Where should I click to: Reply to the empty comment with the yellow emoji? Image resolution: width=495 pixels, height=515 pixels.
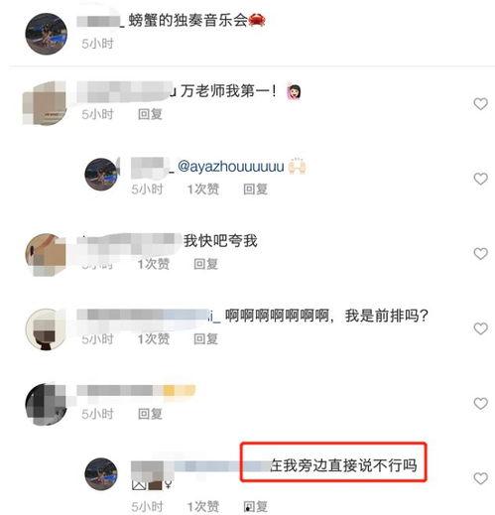coord(150,414)
